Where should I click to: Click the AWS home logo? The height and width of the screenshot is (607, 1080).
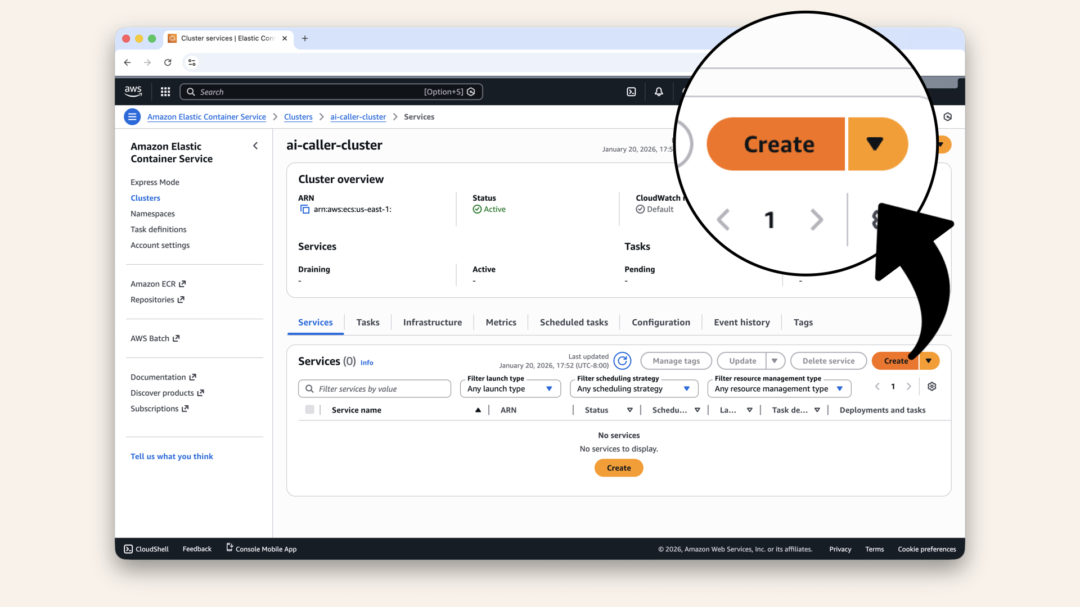pyautogui.click(x=133, y=91)
